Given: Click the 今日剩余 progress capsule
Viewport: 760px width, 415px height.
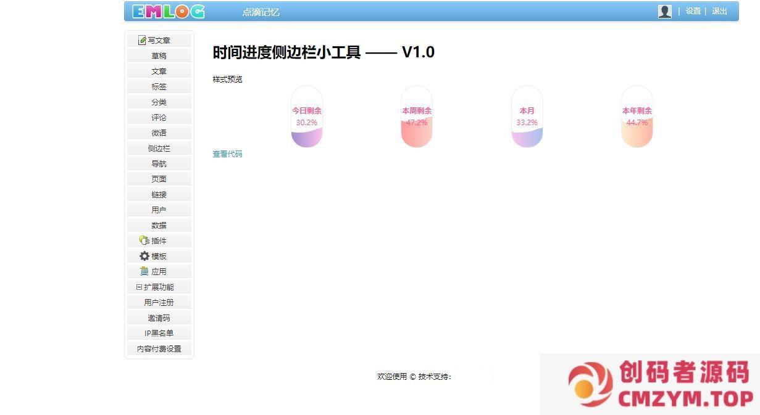Looking at the screenshot, I should pos(307,117).
